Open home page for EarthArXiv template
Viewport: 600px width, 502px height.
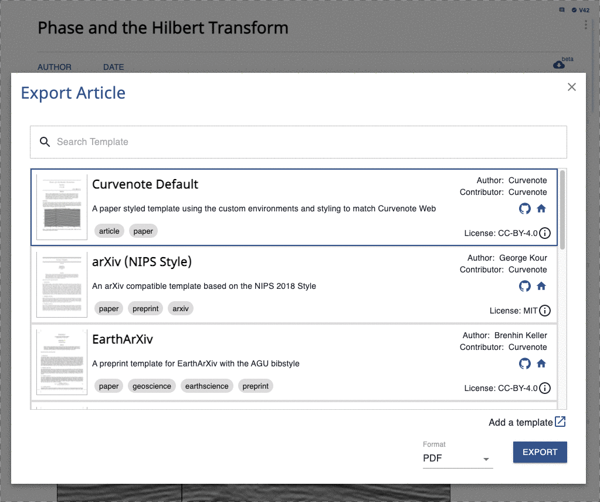(x=541, y=363)
